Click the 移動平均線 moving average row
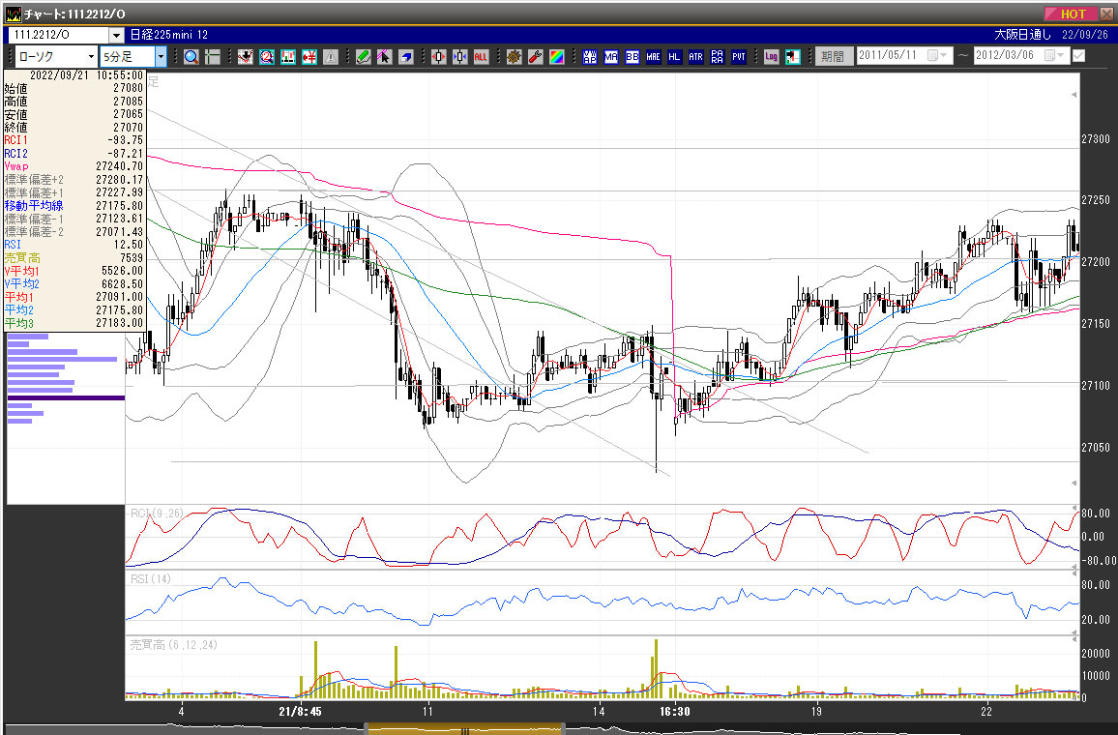 point(74,205)
